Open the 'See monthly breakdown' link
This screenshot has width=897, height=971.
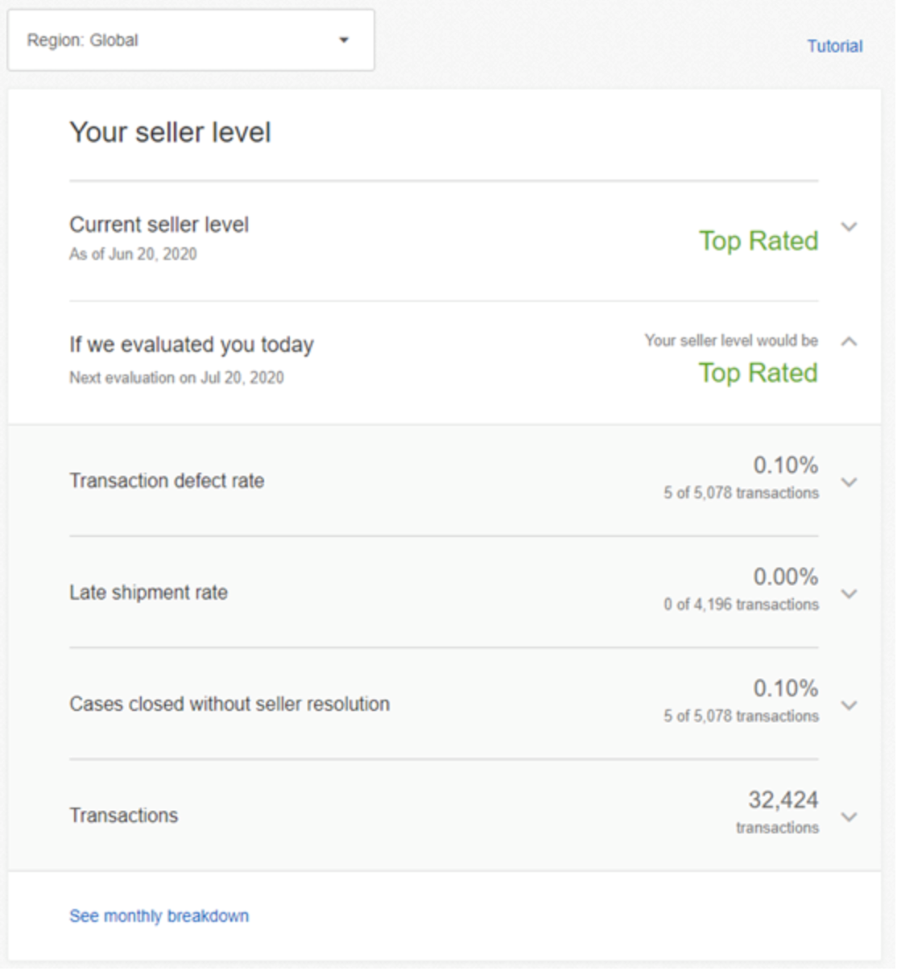pos(159,916)
